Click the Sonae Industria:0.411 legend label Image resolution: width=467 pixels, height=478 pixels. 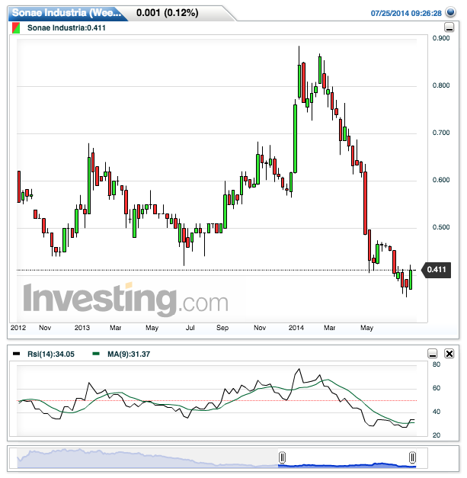(66, 28)
